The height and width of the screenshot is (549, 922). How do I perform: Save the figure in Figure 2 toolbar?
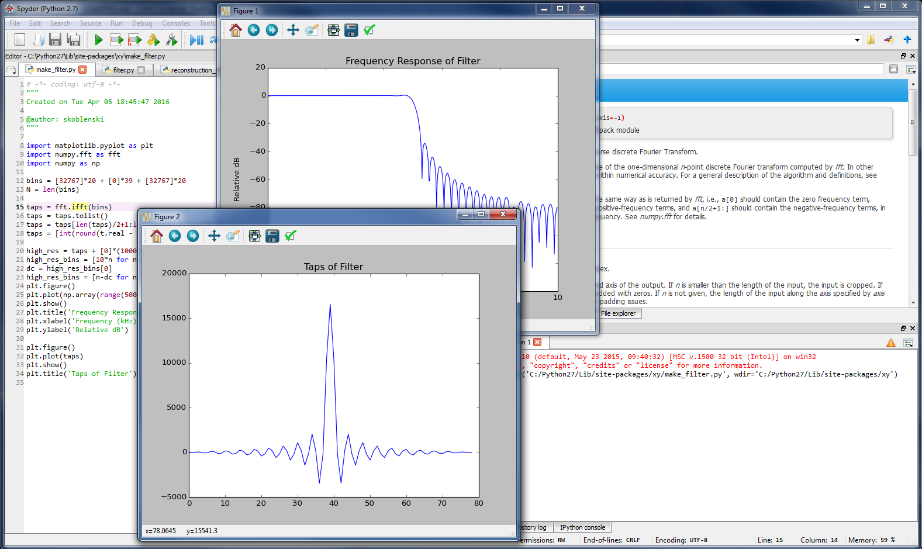point(272,236)
